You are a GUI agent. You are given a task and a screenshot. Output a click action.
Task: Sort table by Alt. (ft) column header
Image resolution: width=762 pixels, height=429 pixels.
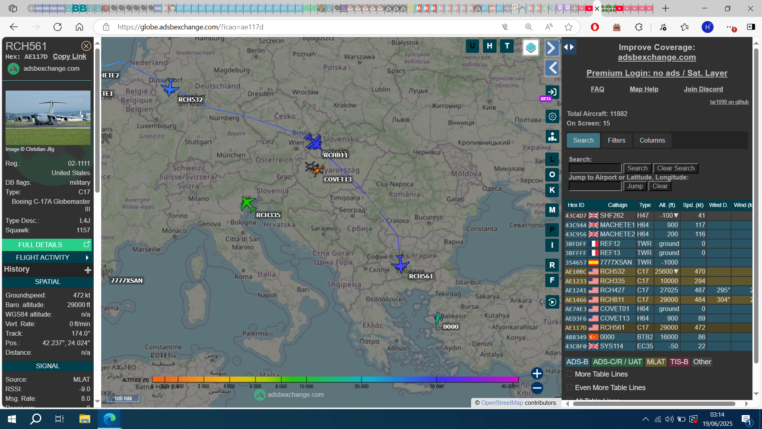click(667, 205)
